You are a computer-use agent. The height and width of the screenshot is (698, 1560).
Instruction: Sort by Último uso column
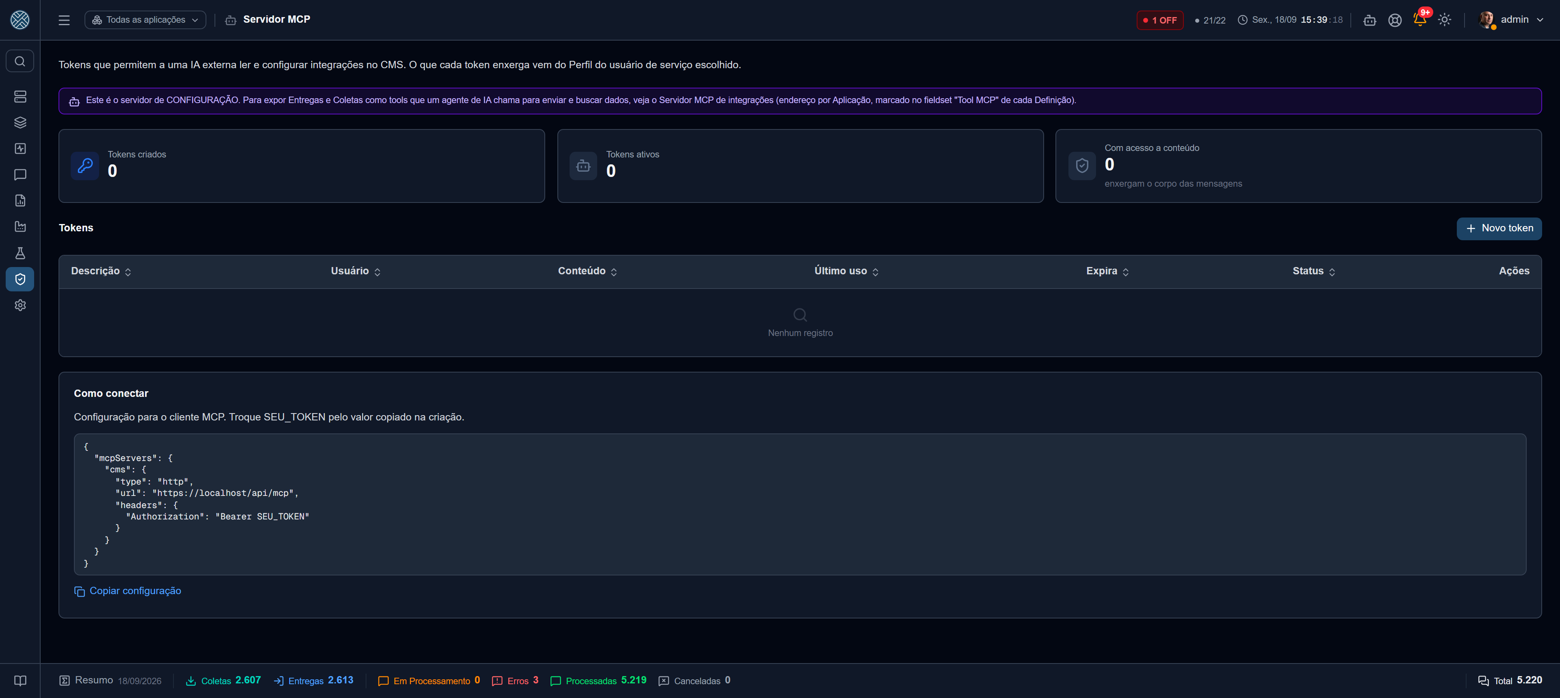[x=846, y=271]
